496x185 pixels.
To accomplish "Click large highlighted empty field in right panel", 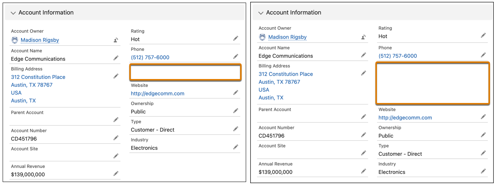I will coord(432,83).
